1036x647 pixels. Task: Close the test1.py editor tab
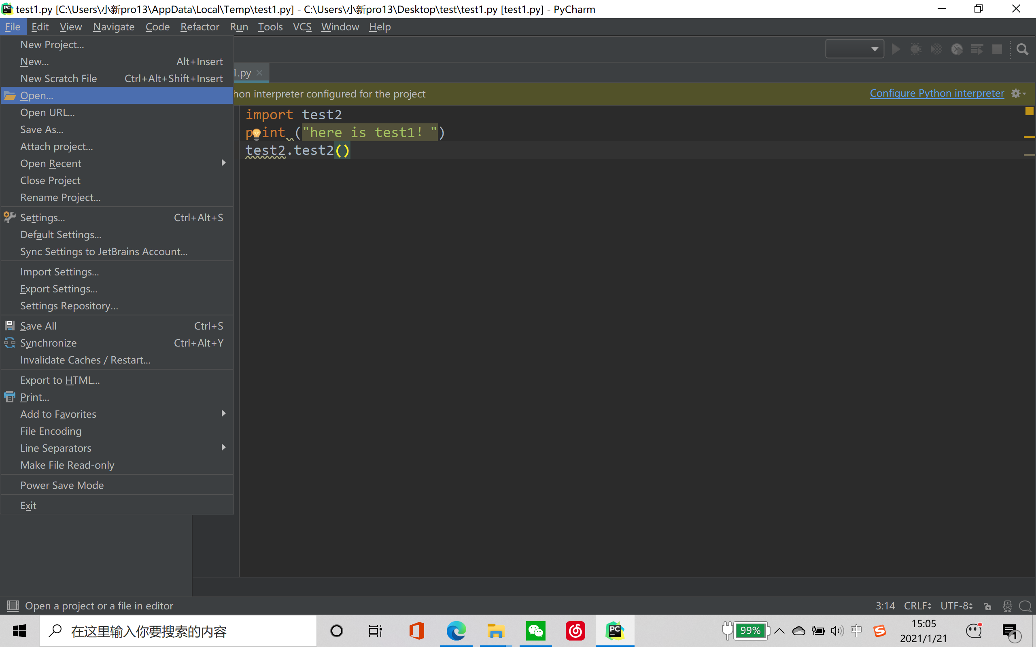point(259,73)
